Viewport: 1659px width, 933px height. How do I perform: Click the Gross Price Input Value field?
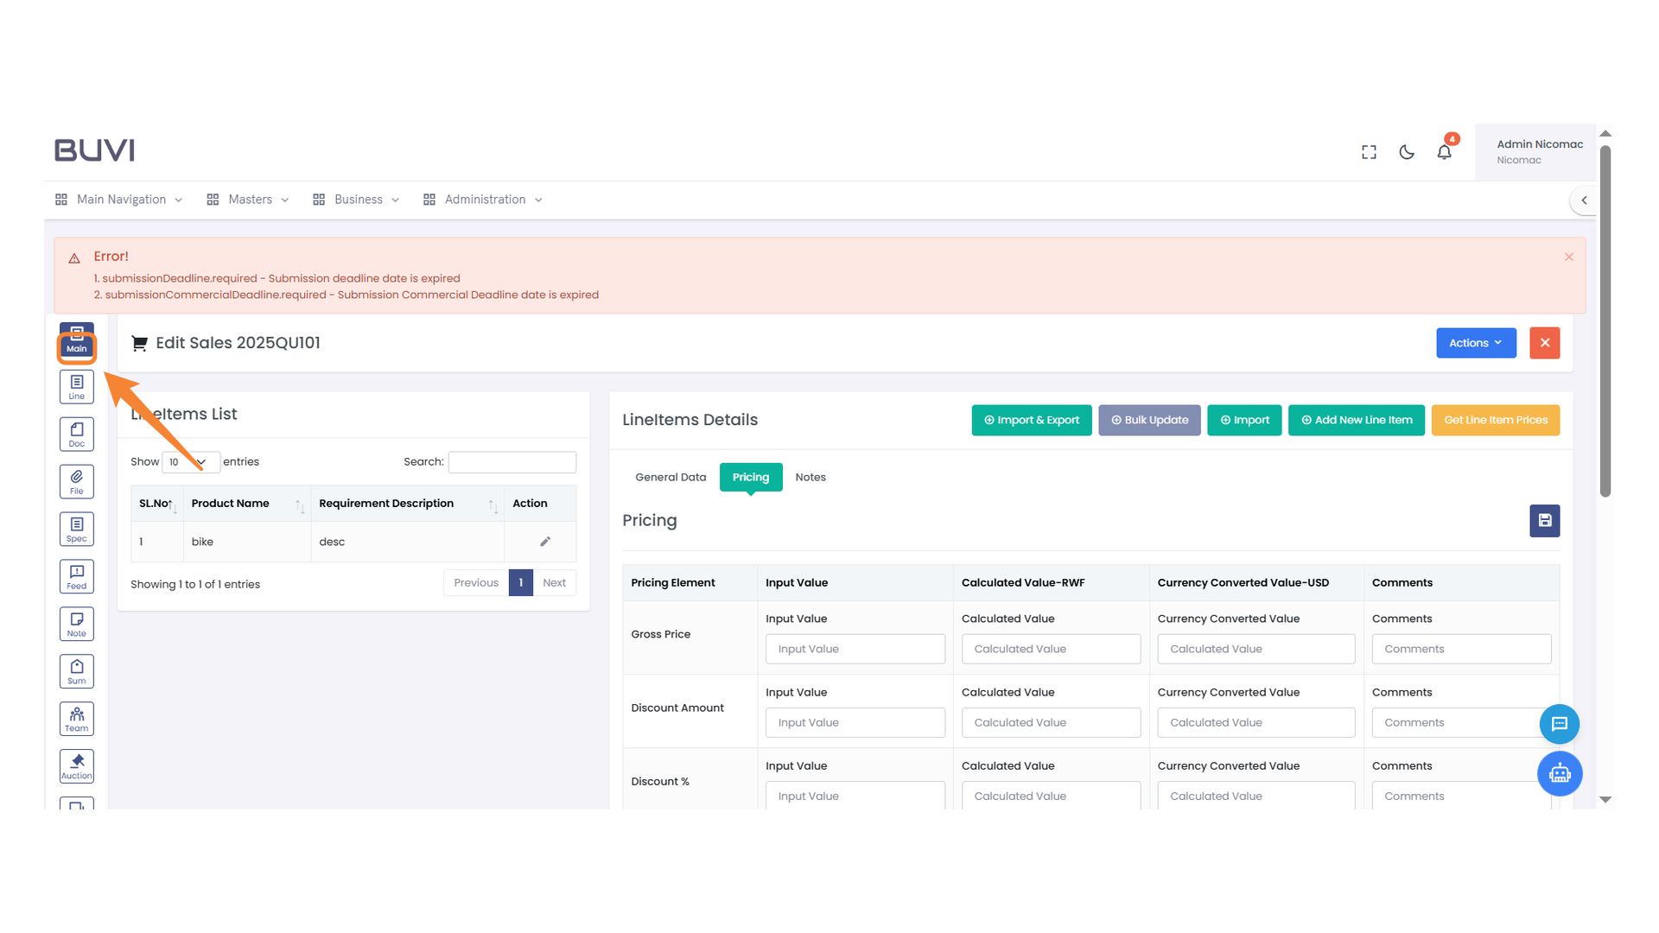855,649
